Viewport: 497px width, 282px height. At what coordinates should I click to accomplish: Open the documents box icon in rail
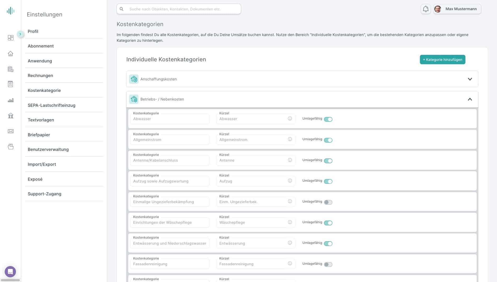coord(10,147)
